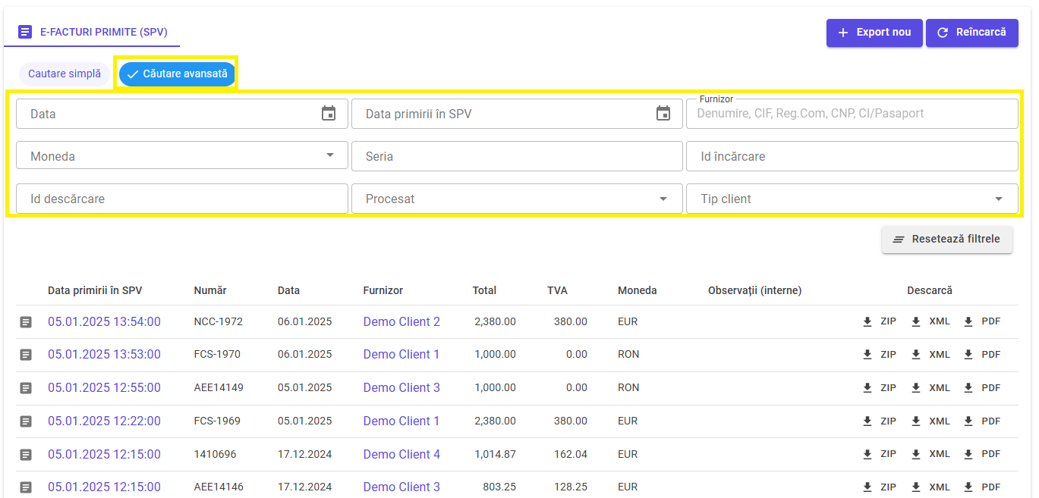Download the XML for invoice FCS-1969
1039x498 pixels.
point(930,421)
